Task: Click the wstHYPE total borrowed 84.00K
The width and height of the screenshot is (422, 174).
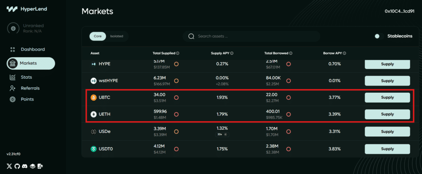Action: pos(273,78)
